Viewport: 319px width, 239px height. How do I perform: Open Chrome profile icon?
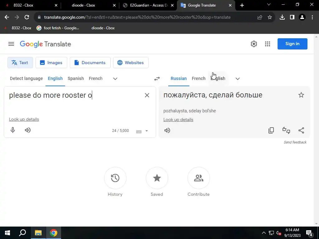point(302,17)
